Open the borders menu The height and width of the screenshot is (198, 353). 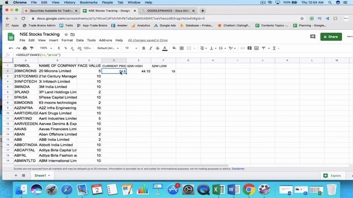tap(181, 48)
